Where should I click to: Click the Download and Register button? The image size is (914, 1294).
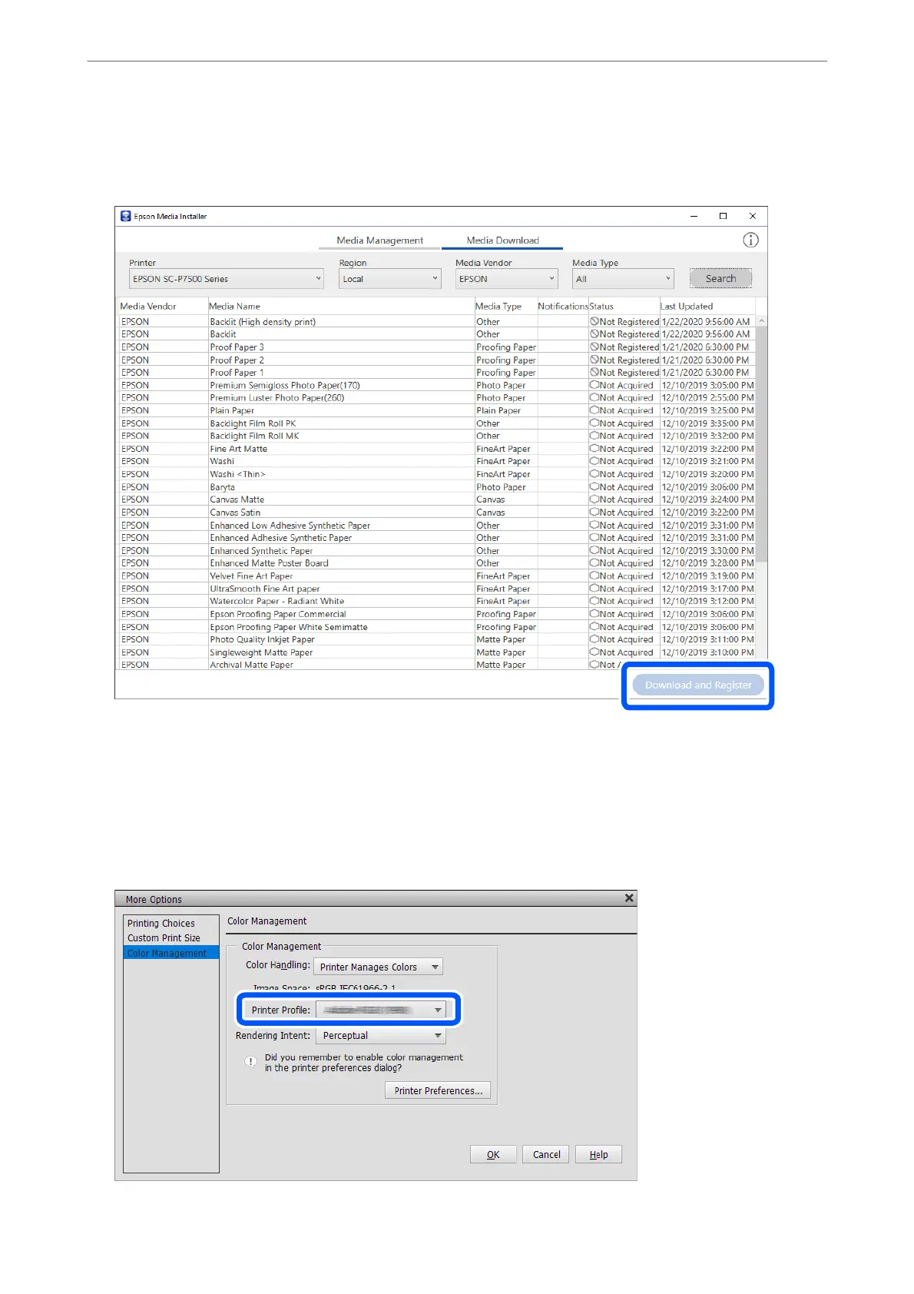(698, 685)
